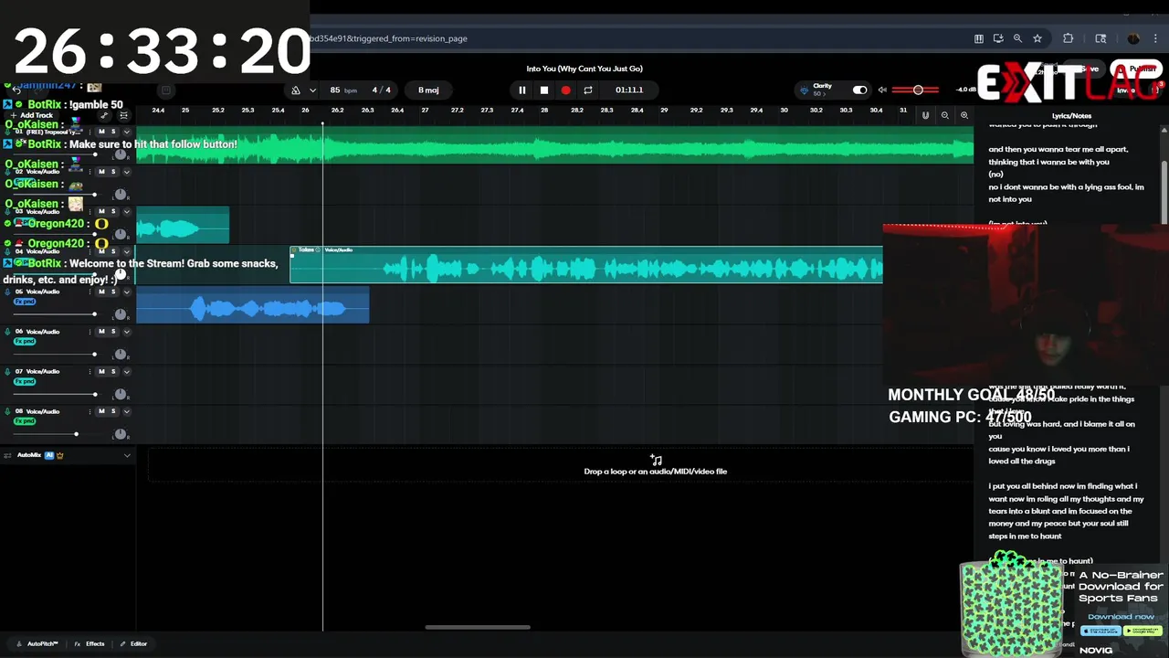1169x658 pixels.
Task: Open three-dot menu of track 08
Action: point(89,411)
